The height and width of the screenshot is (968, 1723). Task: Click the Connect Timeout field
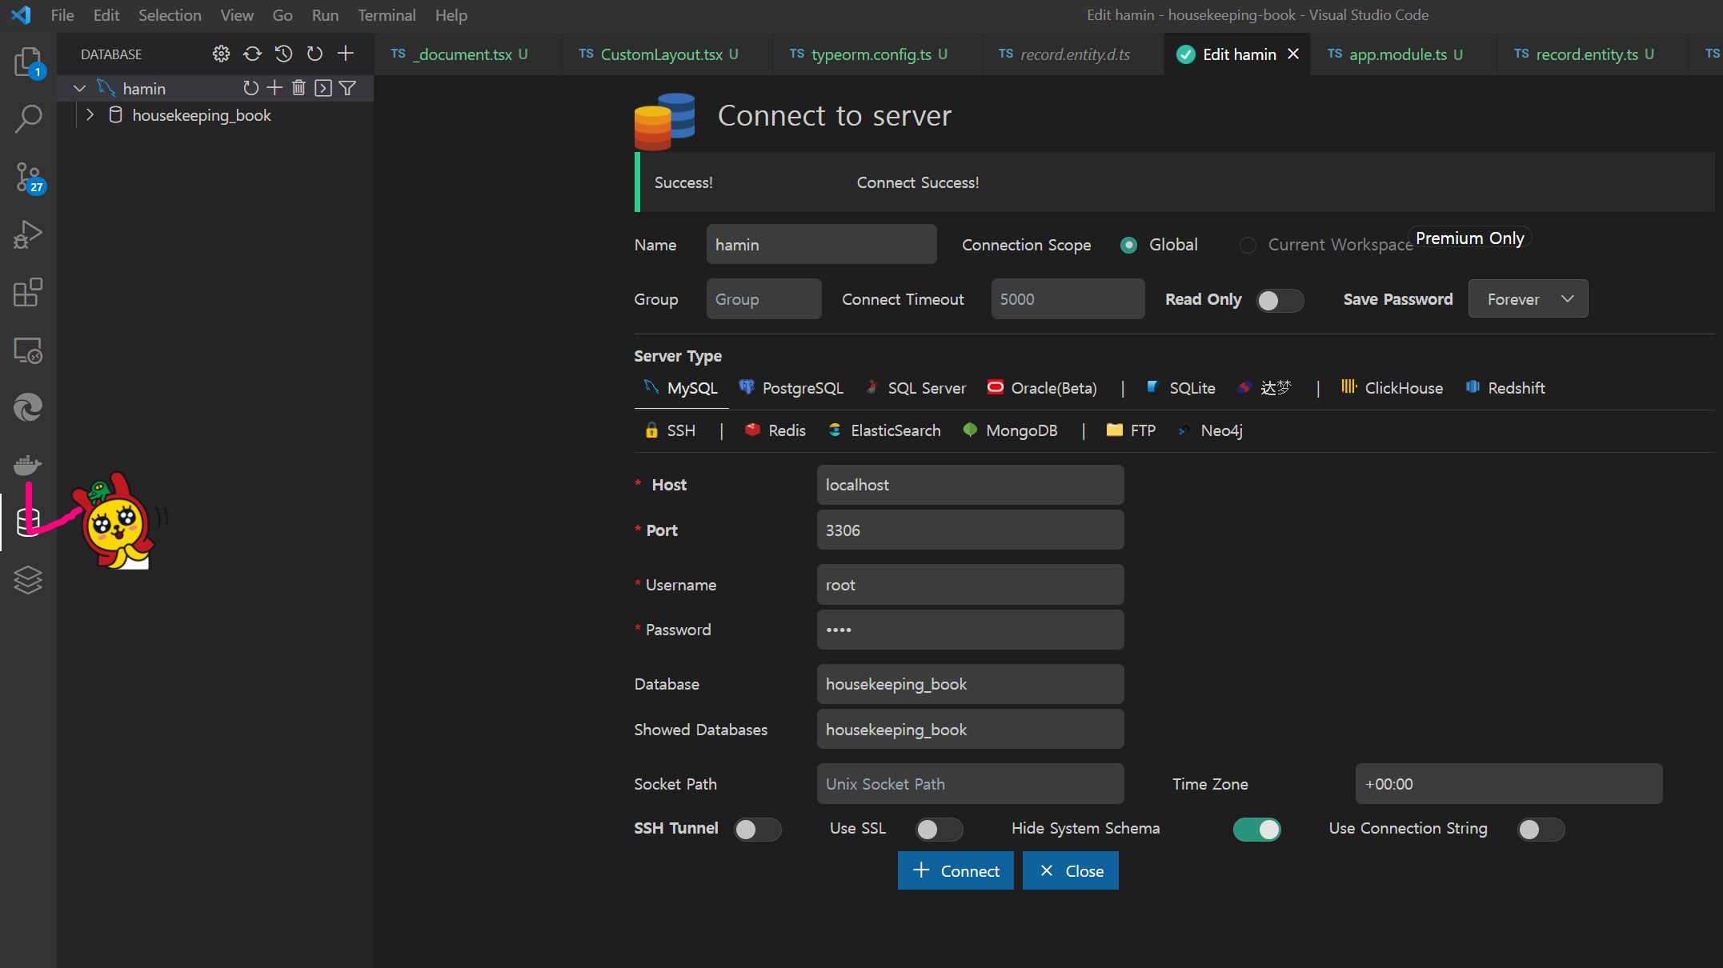point(1068,299)
